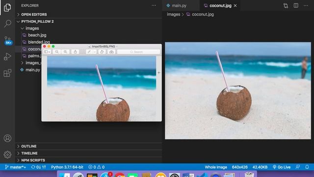Open Preview sidebar view dropdown
The height and width of the screenshot is (177, 314).
(47, 52)
